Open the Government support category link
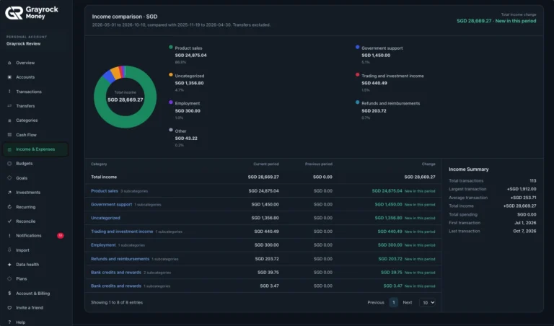 coord(111,204)
